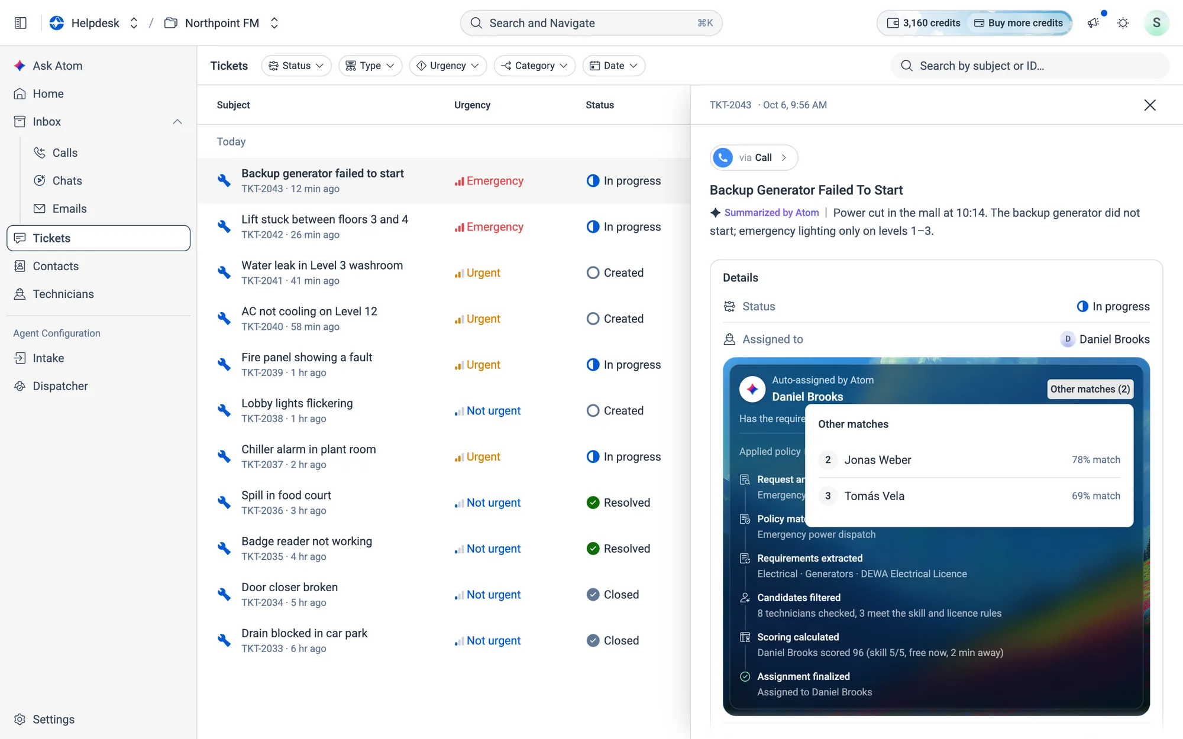Viewport: 1183px width, 739px height.
Task: Open the Northpoint FM project switcher
Action: point(221,23)
